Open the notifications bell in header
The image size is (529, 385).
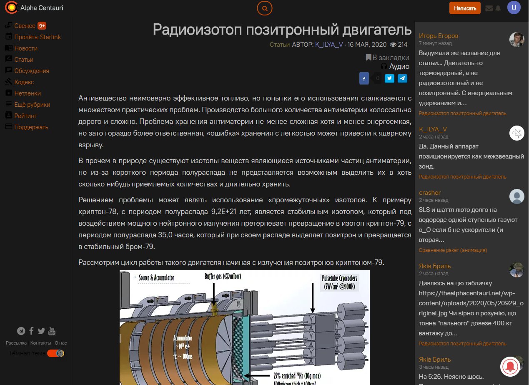[498, 8]
